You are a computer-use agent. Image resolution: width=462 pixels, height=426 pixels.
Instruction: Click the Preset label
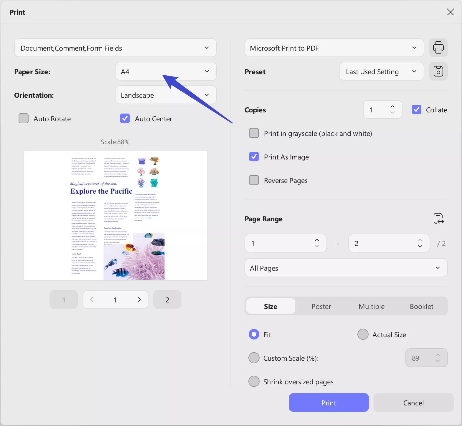point(255,71)
